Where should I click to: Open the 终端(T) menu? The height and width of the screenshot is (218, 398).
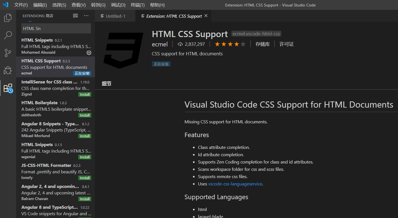click(138, 5)
